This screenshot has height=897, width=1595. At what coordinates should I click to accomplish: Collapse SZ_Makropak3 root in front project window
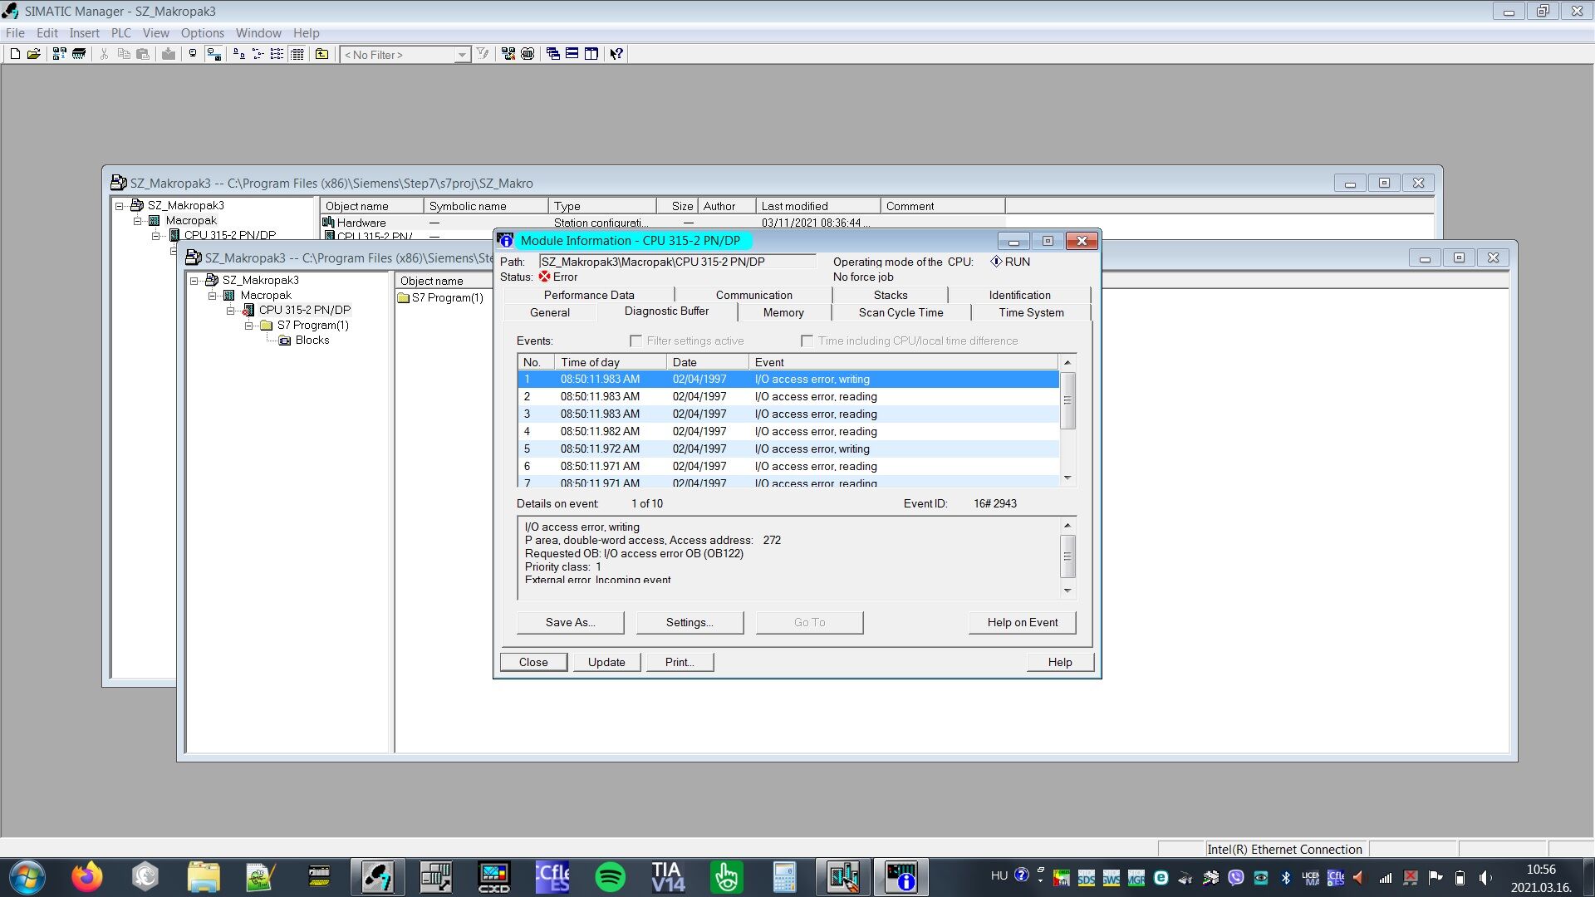194,281
